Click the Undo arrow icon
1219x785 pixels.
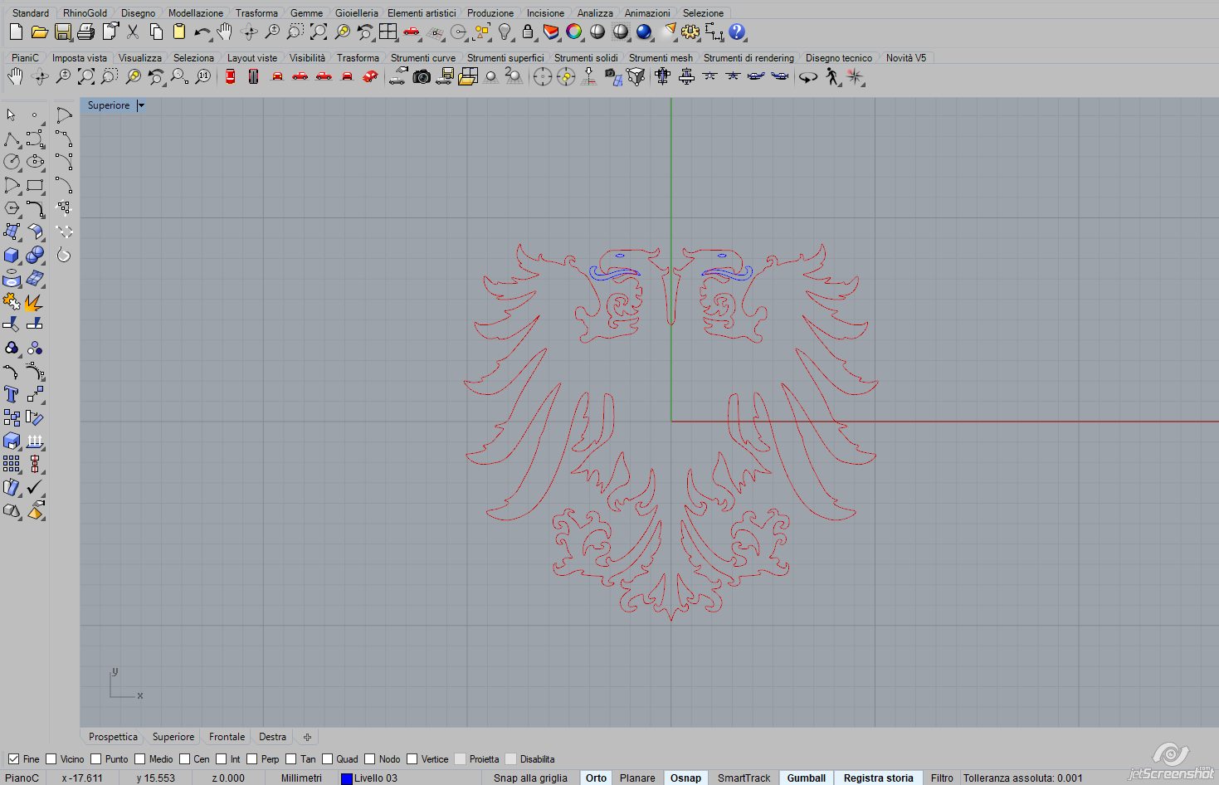[202, 32]
